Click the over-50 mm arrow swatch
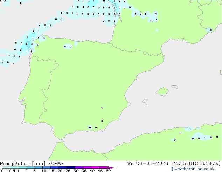The image size is (222, 172). tap(111, 167)
